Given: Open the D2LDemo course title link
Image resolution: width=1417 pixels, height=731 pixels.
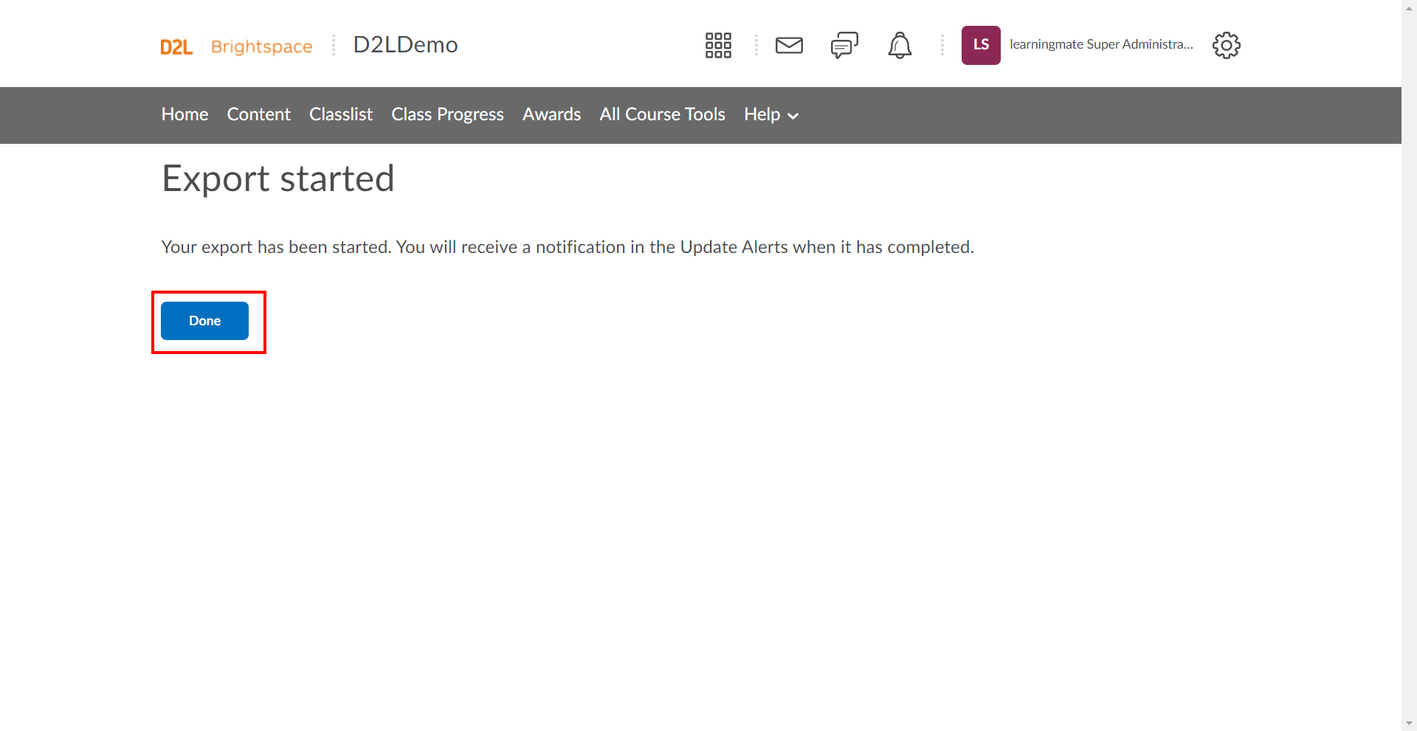Looking at the screenshot, I should (405, 44).
